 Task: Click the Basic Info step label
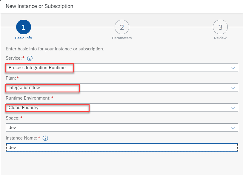coord(24,38)
